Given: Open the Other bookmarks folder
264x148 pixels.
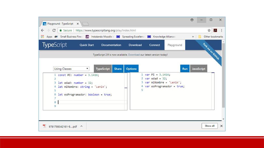Looking at the screenshot, I should point(211,36).
